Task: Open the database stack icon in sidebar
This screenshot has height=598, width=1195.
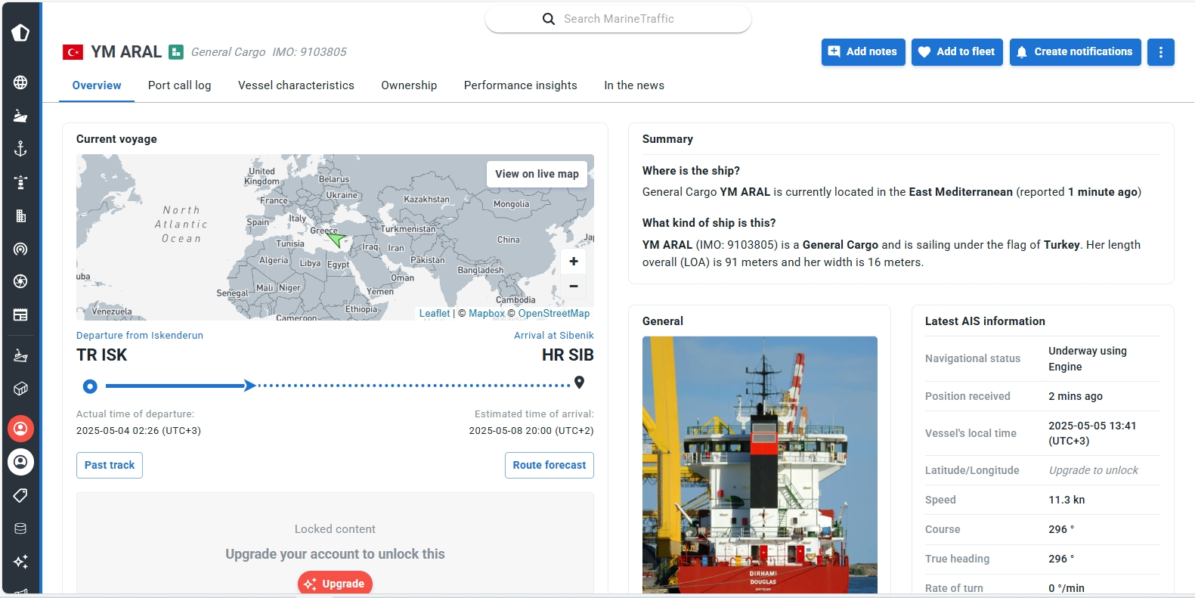Action: tap(20, 528)
